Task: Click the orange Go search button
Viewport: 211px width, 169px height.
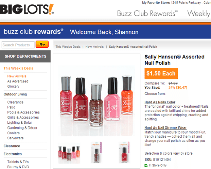Action: tap(42, 44)
